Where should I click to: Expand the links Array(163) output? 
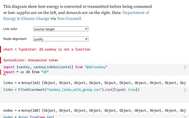[x=19, y=83]
